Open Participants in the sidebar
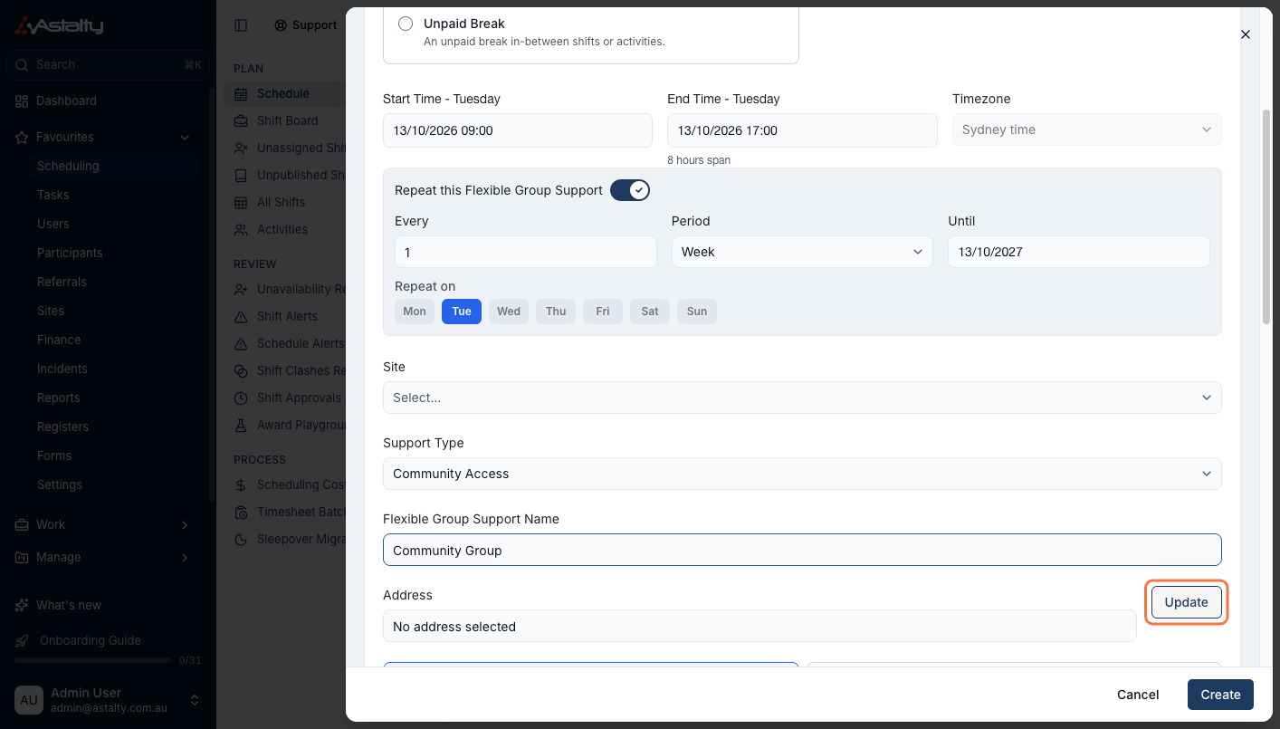1280x729 pixels. pos(70,254)
